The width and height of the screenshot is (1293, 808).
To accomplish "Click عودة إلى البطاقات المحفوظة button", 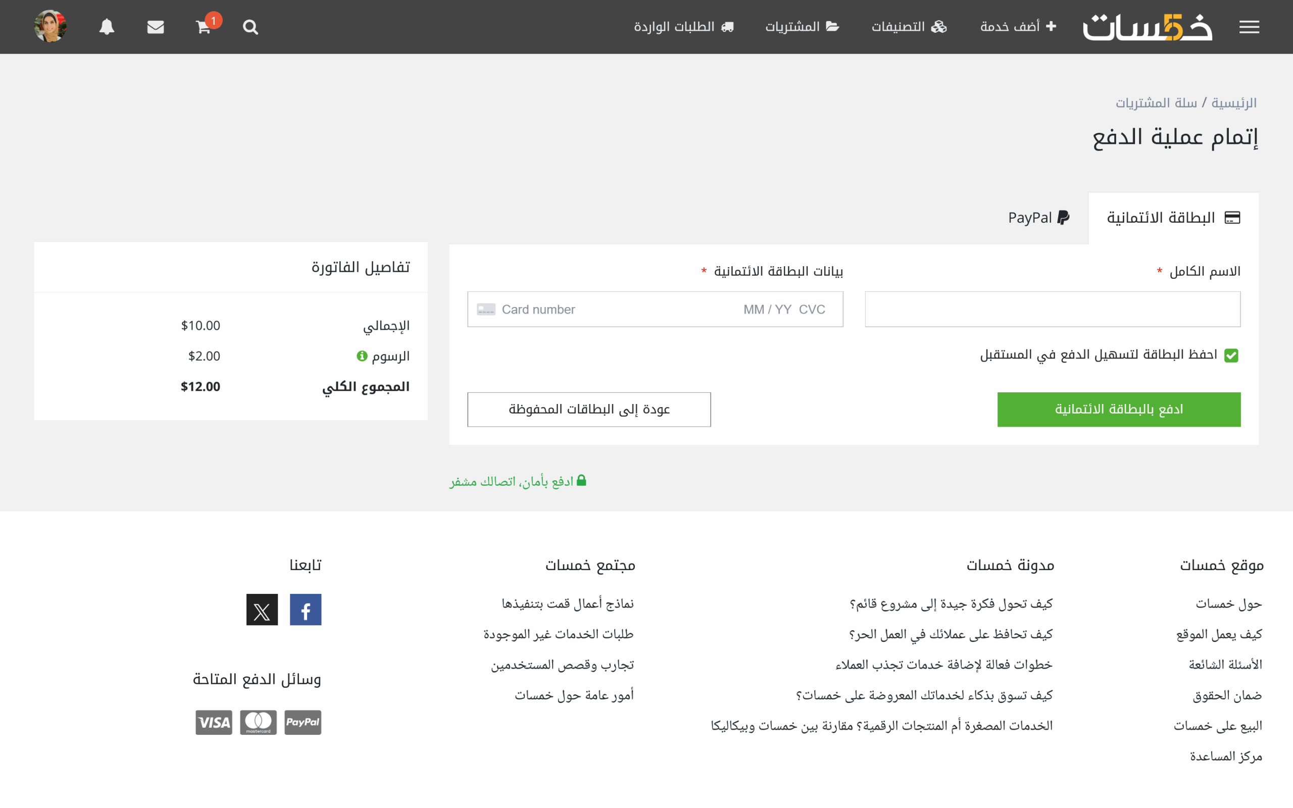I will (x=589, y=410).
